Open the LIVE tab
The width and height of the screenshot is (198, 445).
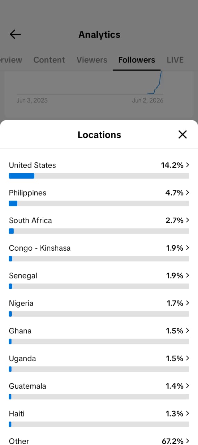tap(175, 60)
